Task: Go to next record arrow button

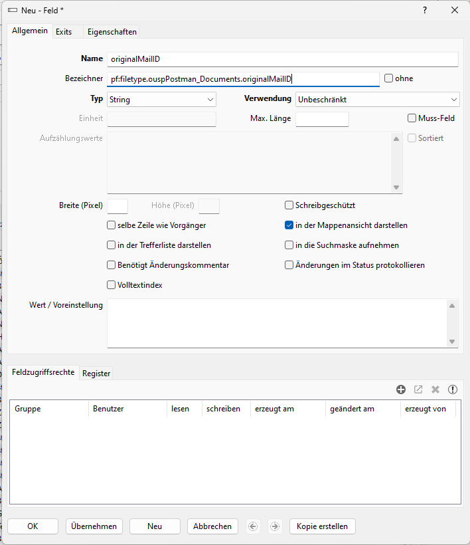Action: click(x=275, y=526)
